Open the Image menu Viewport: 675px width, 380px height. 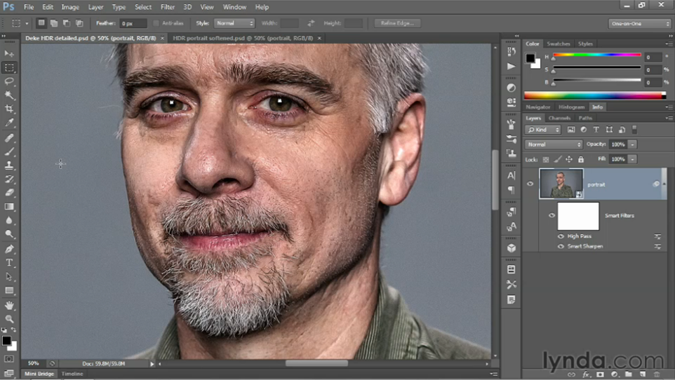[x=70, y=7]
